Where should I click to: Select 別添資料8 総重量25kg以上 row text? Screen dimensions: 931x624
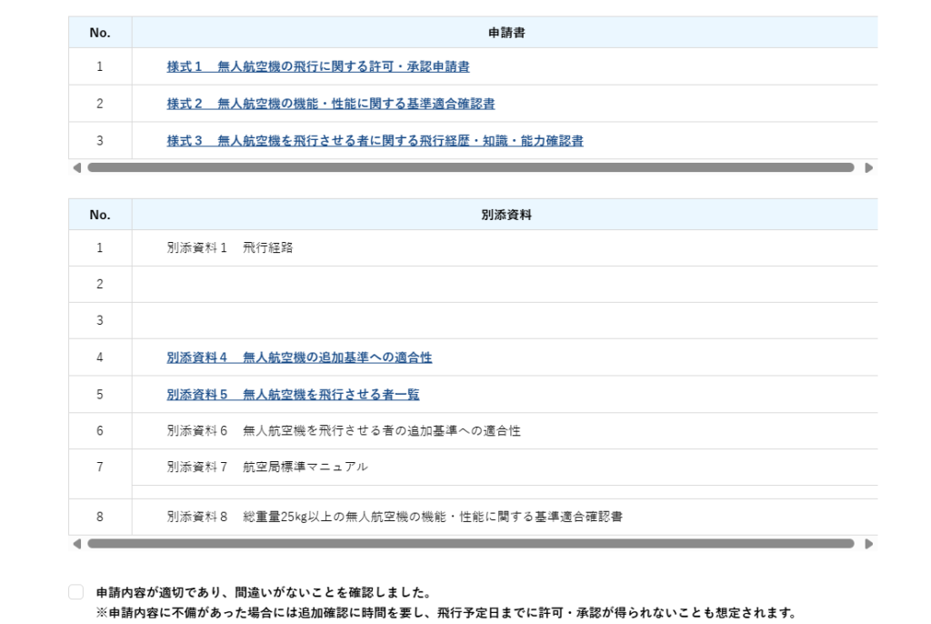[x=394, y=517]
